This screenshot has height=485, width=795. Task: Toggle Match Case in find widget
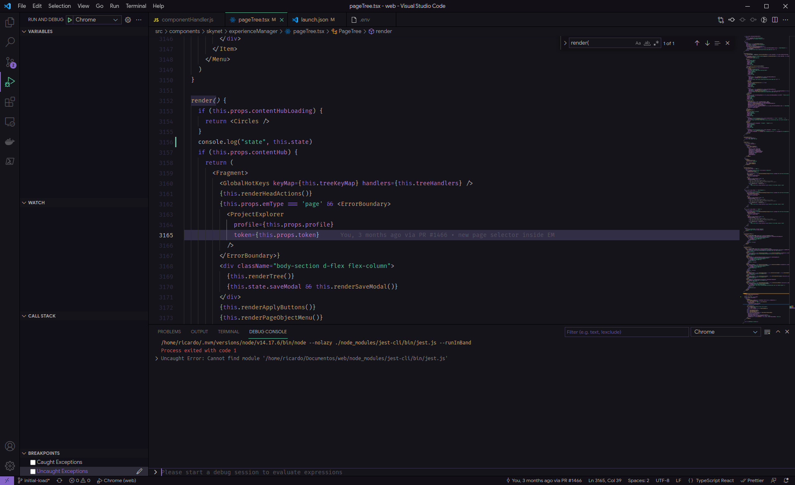tap(638, 43)
